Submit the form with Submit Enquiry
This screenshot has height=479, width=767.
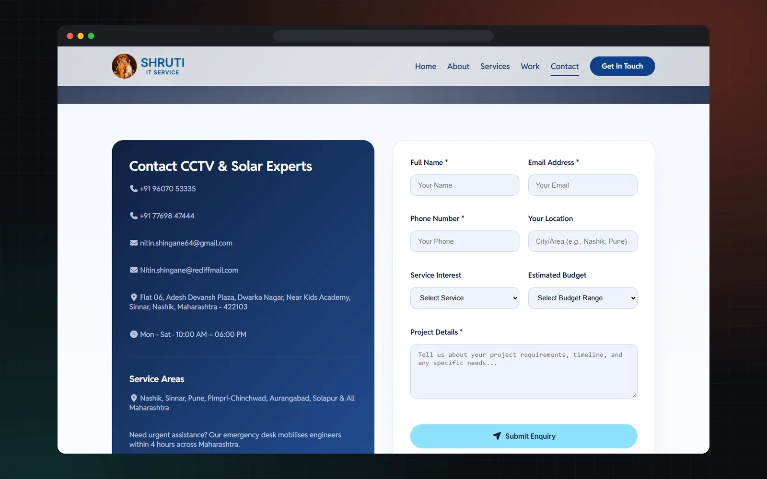tap(524, 436)
